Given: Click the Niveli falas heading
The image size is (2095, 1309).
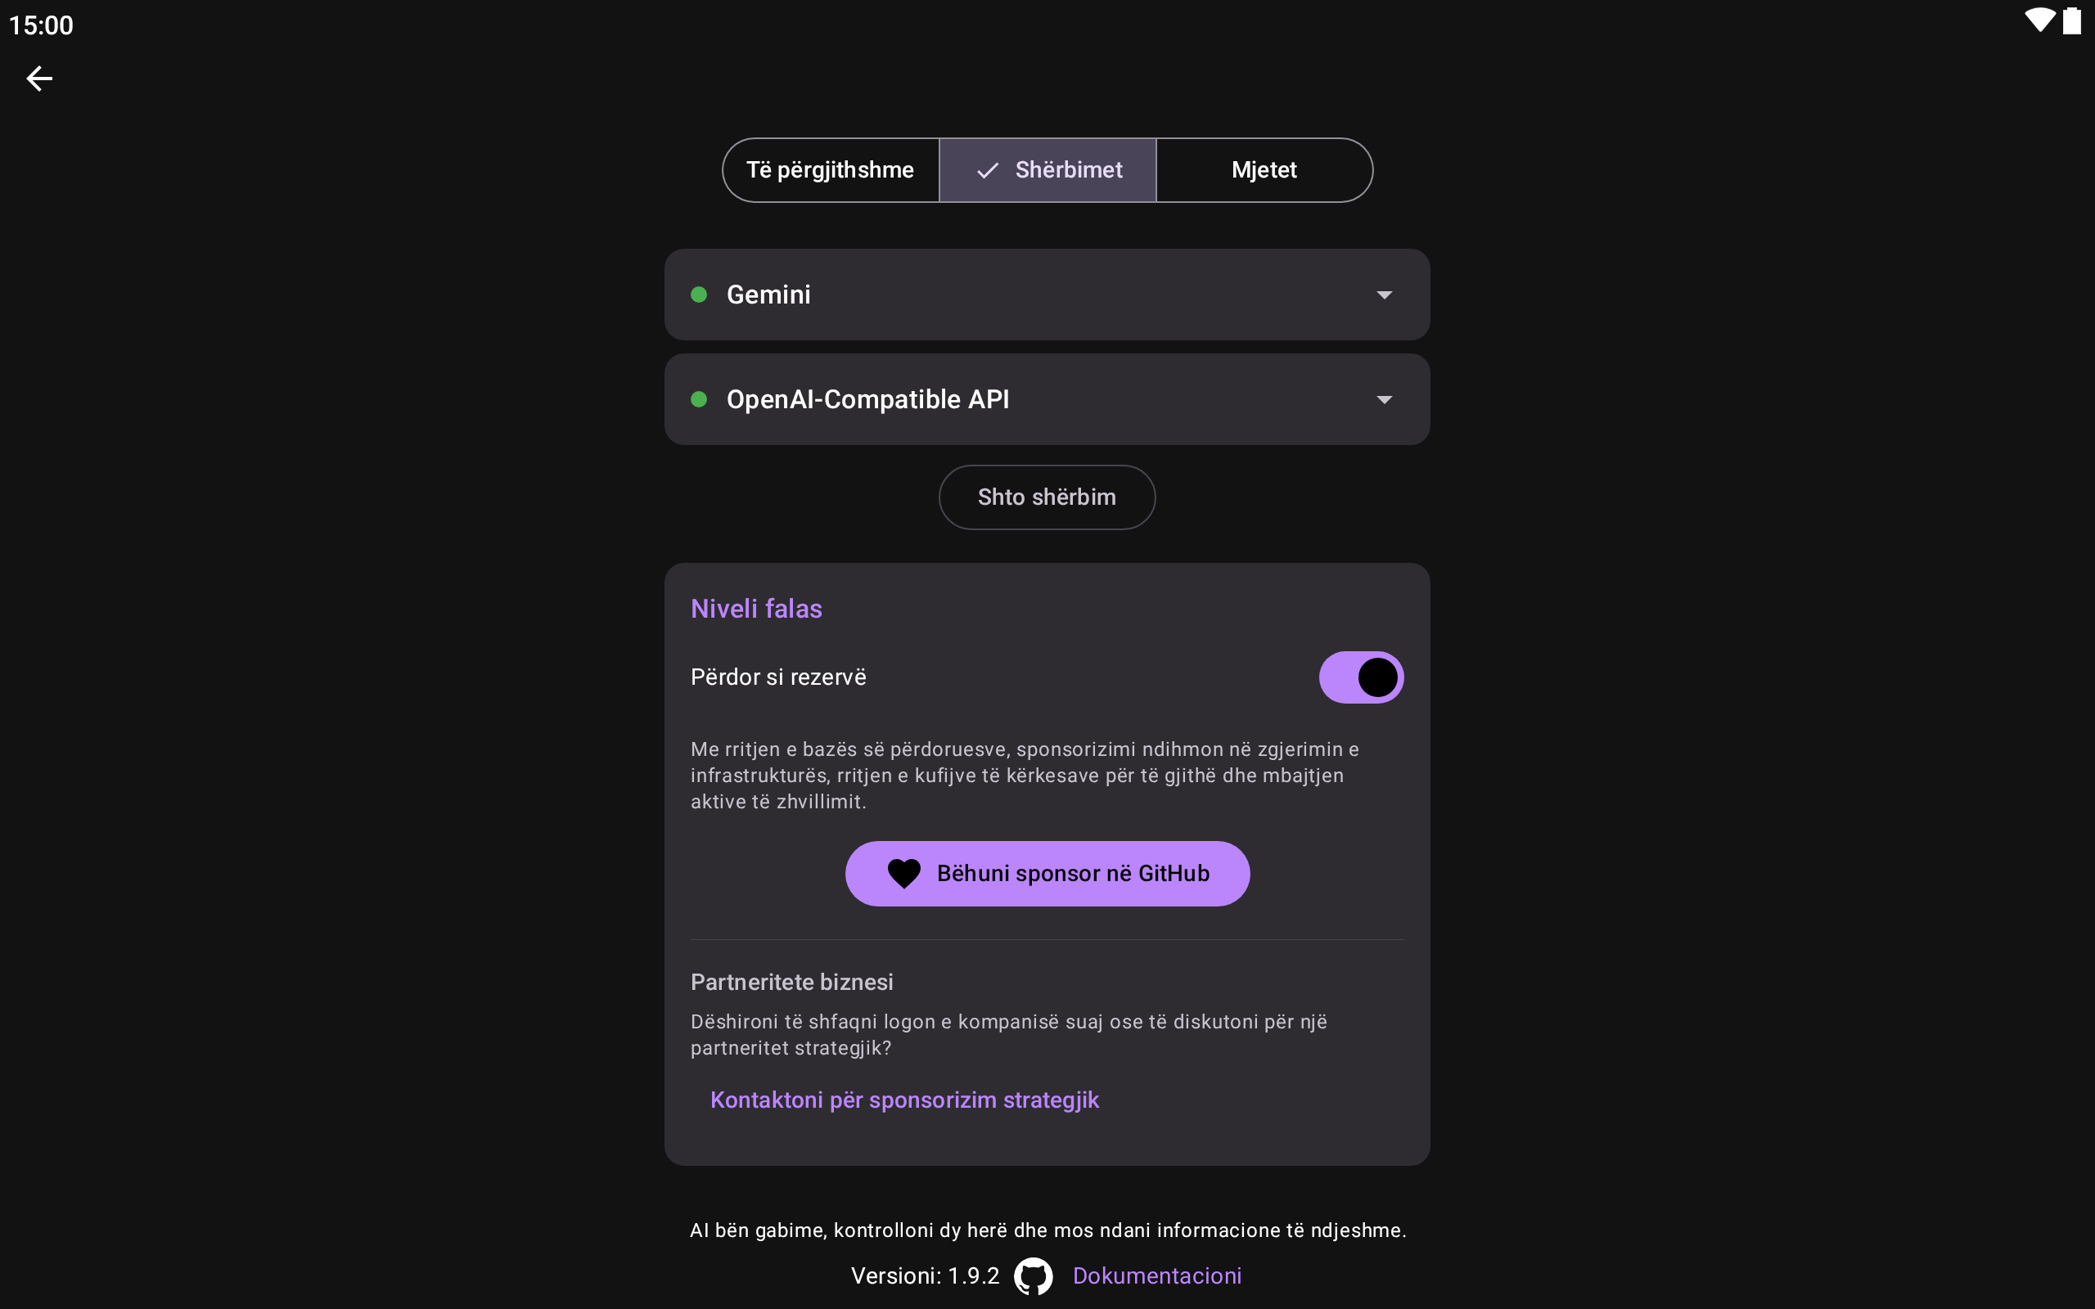Looking at the screenshot, I should tap(756, 609).
